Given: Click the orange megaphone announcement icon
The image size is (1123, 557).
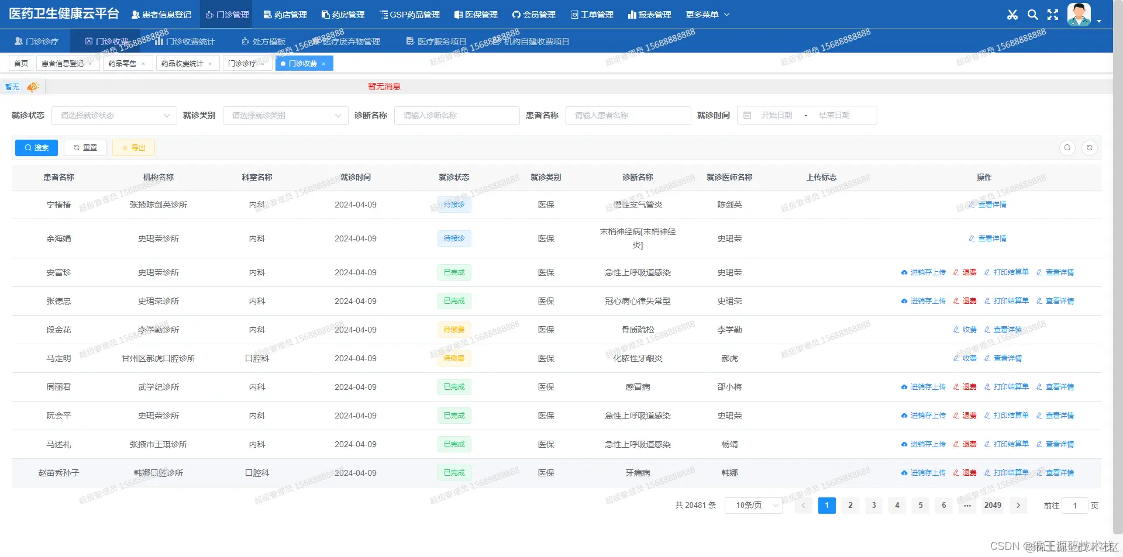Looking at the screenshot, I should point(32,87).
